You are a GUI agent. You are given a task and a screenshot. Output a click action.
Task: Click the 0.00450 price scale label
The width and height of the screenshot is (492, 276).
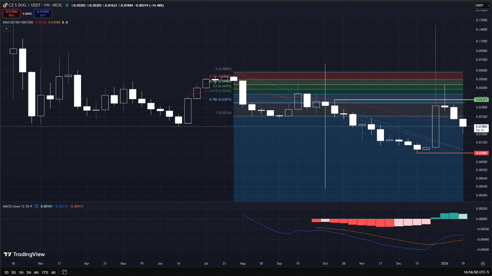click(x=482, y=195)
